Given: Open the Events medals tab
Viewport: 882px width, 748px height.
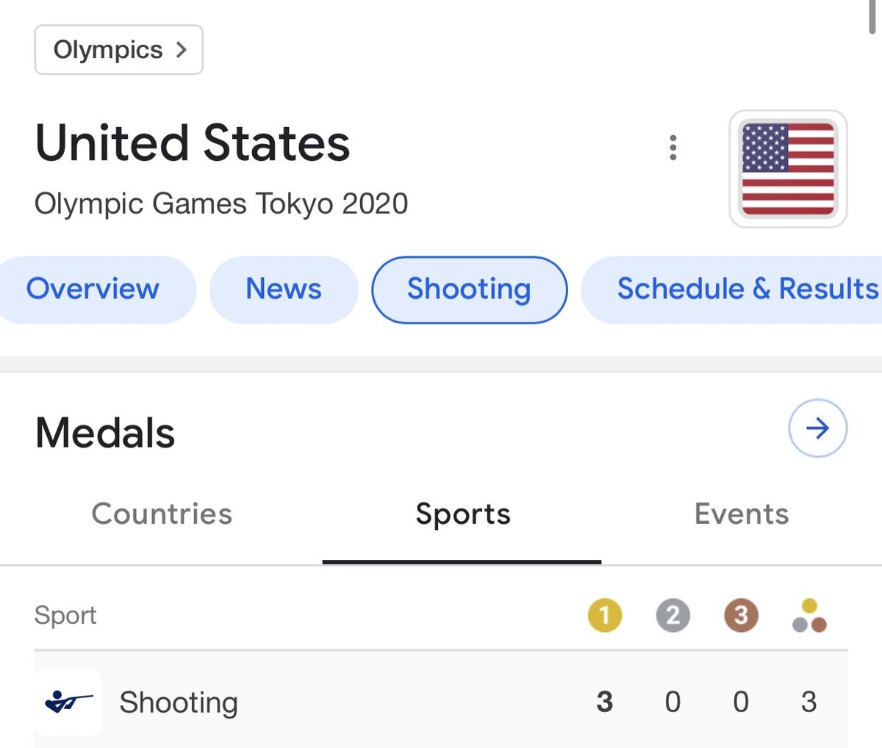Looking at the screenshot, I should coord(741,514).
